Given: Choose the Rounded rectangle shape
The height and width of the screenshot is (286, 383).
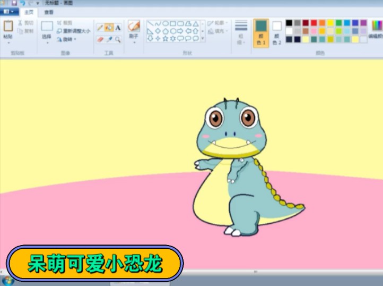Looking at the screenshot, I should click(180, 23).
